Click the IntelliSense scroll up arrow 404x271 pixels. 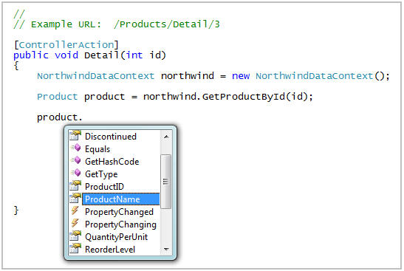(166, 137)
